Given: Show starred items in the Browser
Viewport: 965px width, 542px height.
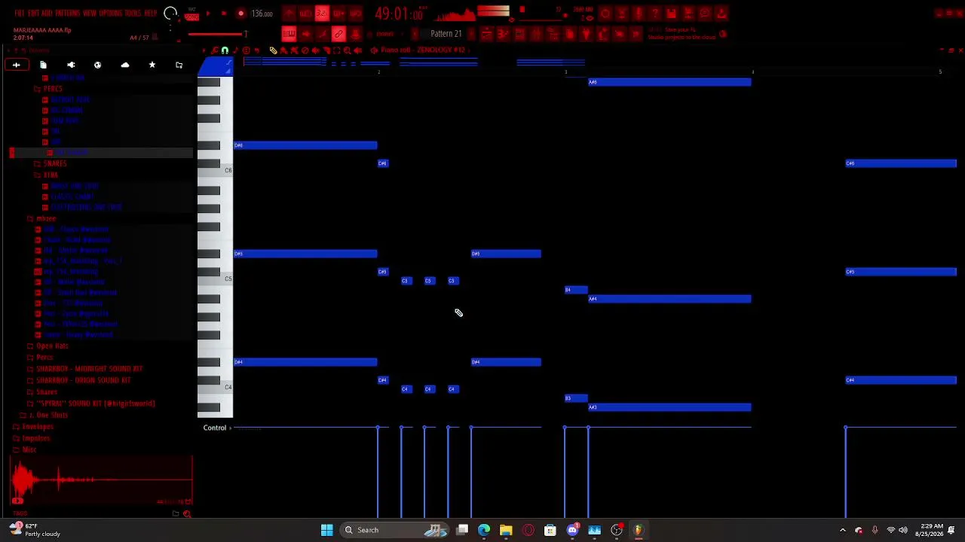Looking at the screenshot, I should point(152,65).
